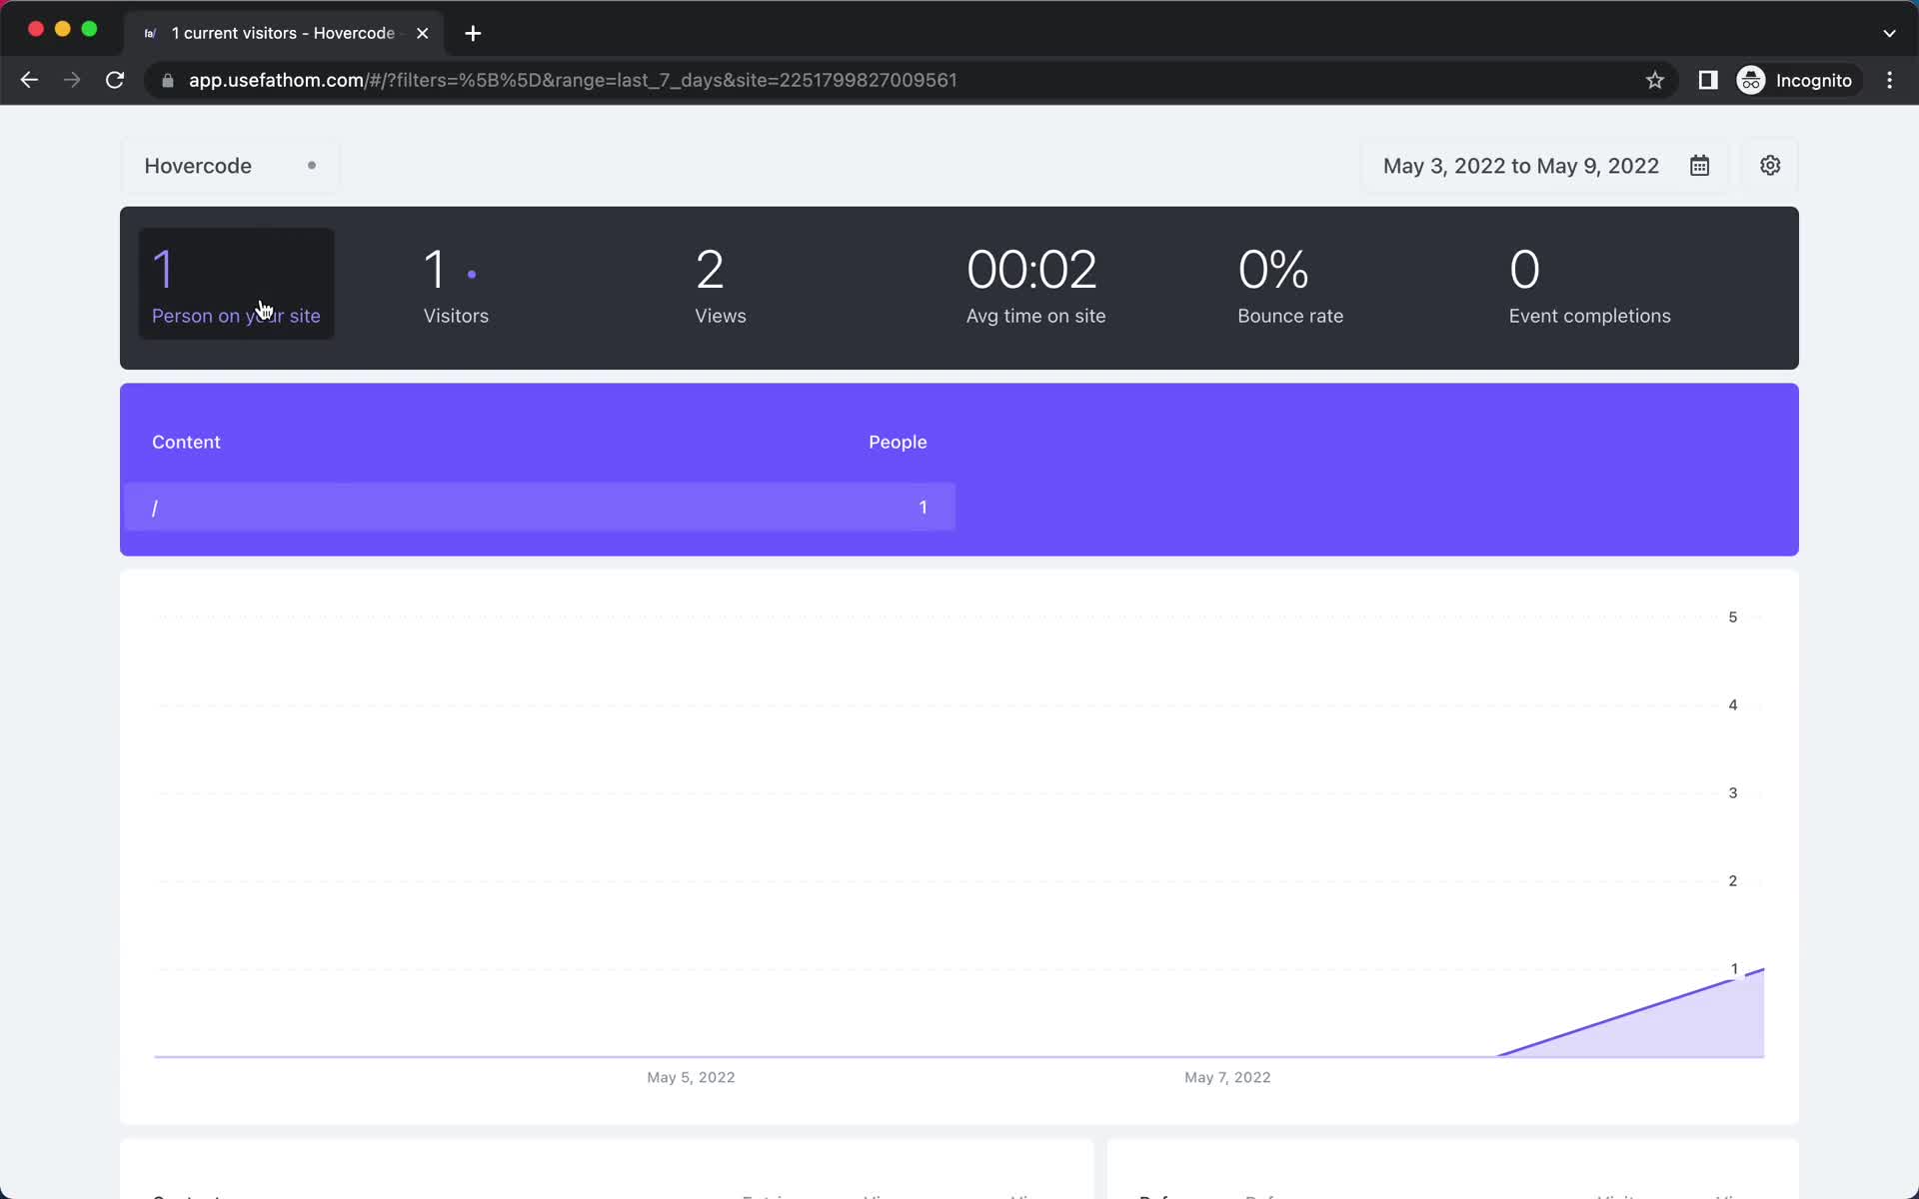Bookmark this page with star icon
The height and width of the screenshot is (1199, 1919).
point(1655,80)
